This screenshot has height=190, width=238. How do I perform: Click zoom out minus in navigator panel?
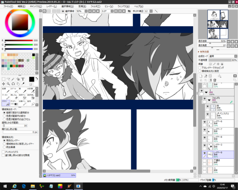click(228, 42)
